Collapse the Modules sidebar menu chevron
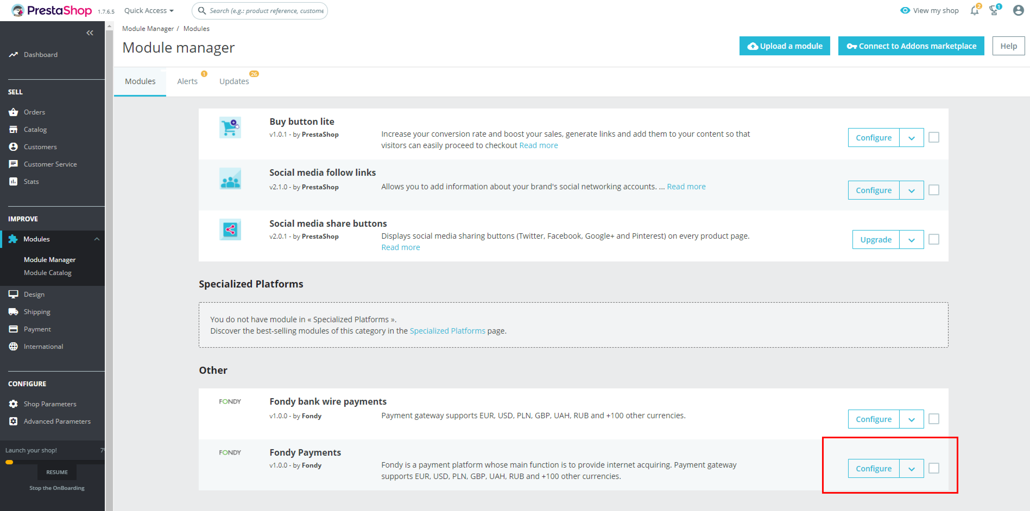1030x511 pixels. pyautogui.click(x=97, y=239)
